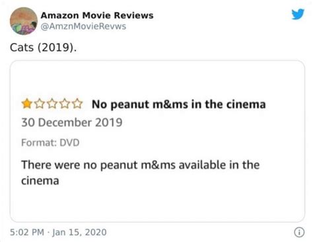Click the second empty rating star
The image size is (313, 242).
(40, 104)
